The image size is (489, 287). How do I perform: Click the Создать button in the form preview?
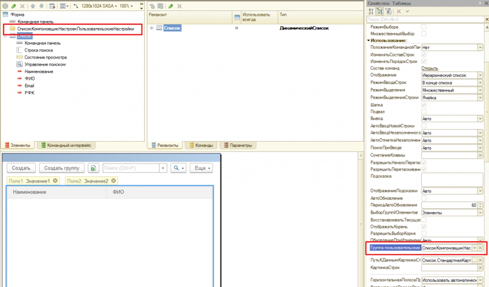(21, 168)
